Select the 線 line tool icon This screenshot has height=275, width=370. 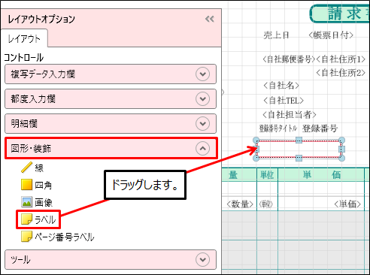pyautogui.click(x=26, y=168)
